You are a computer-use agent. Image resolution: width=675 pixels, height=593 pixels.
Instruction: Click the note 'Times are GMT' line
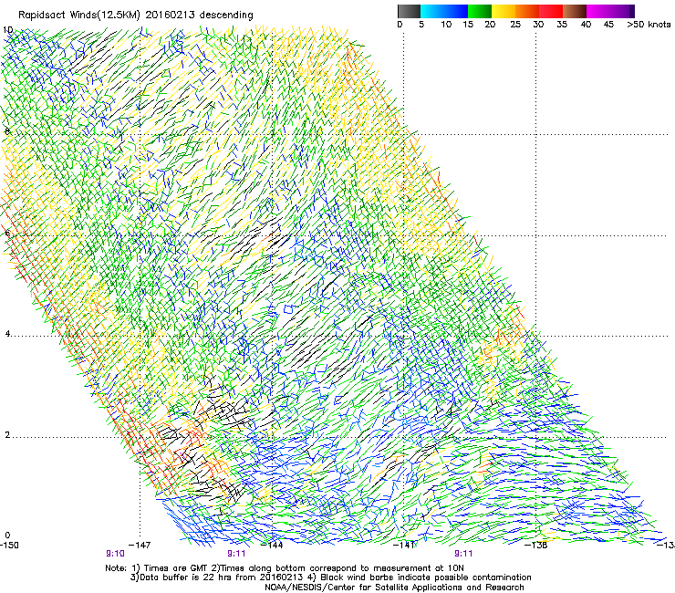click(285, 568)
